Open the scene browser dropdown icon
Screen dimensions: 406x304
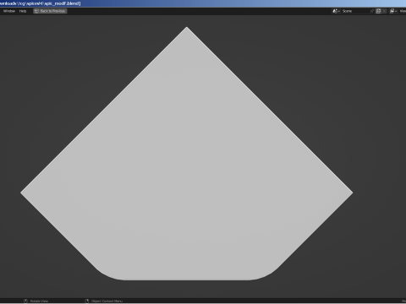click(x=336, y=11)
